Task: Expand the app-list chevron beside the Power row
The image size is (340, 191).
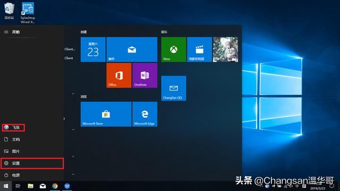Action: (x=73, y=174)
